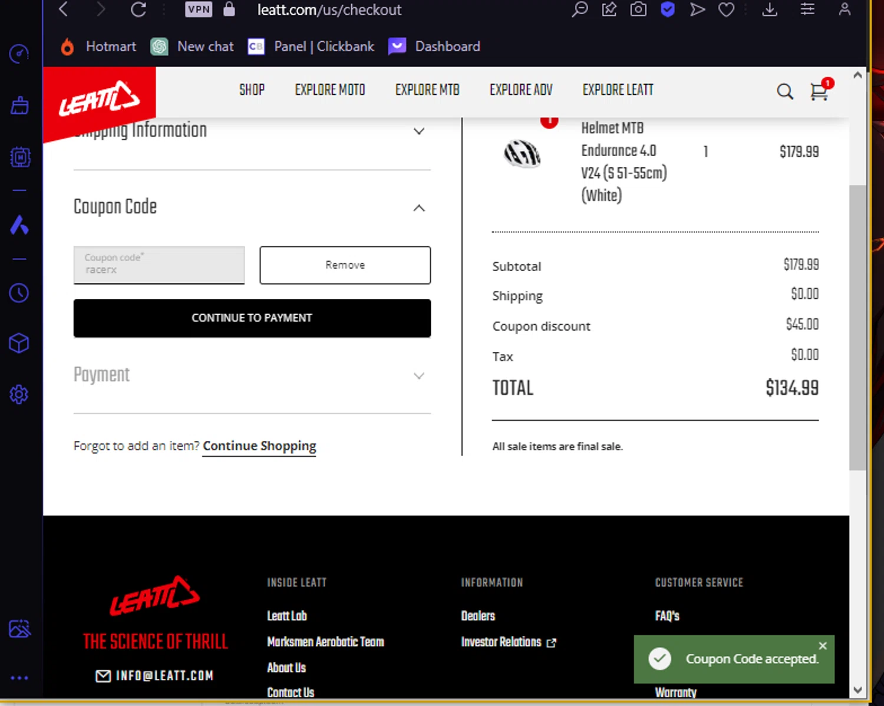884x706 pixels.
Task: Open the Dashboard bookmark
Action: (x=434, y=47)
